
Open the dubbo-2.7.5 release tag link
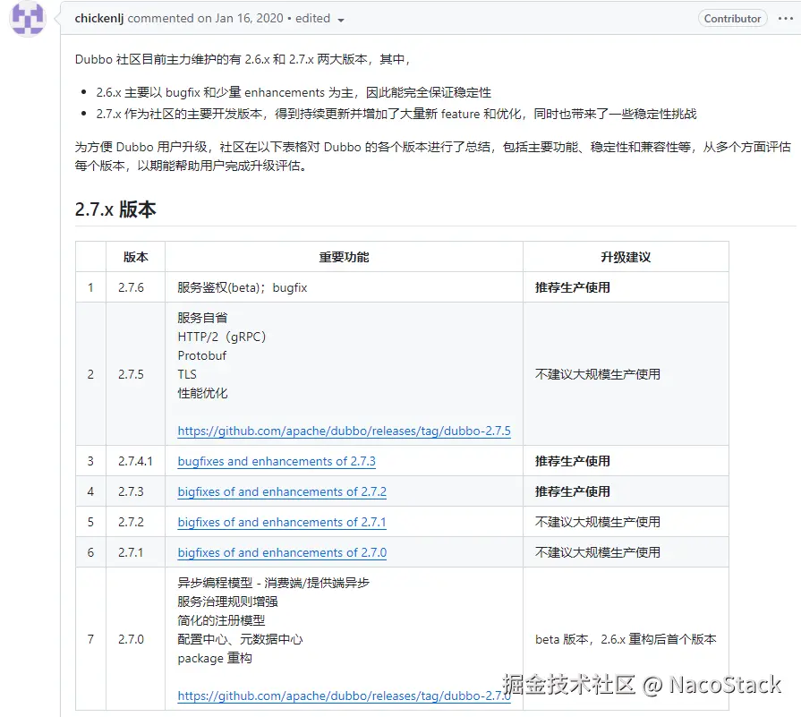pos(344,431)
